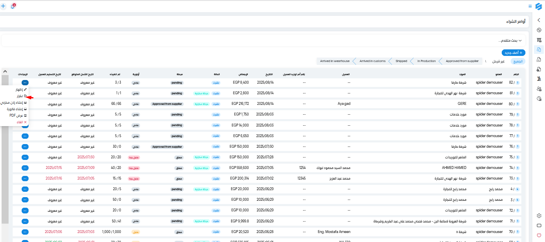Click the الإجمالي column header
This screenshot has width=545, height=242.
[x=244, y=75]
